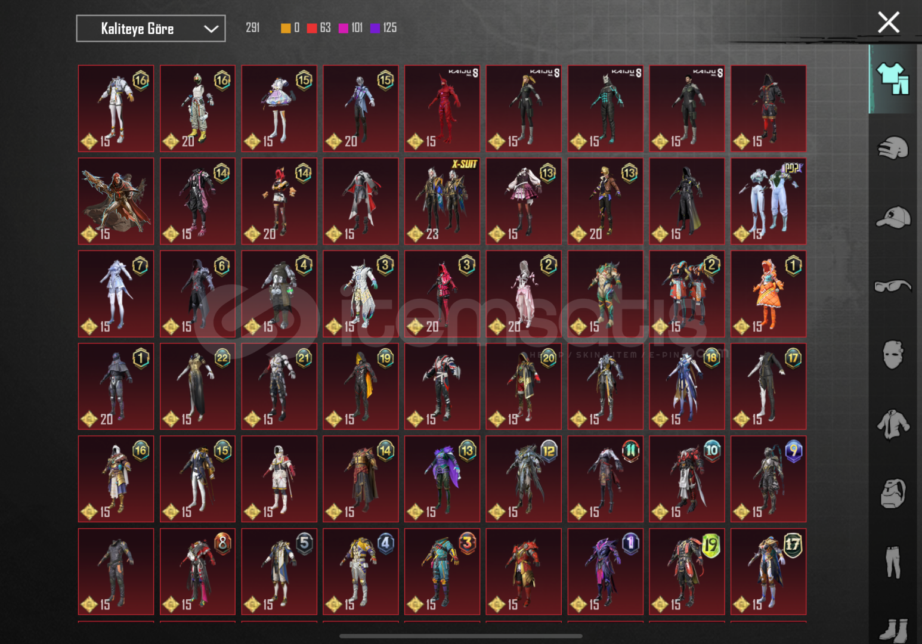The image size is (922, 644).
Task: Select the black and white suit badge 17
Action: click(769, 386)
